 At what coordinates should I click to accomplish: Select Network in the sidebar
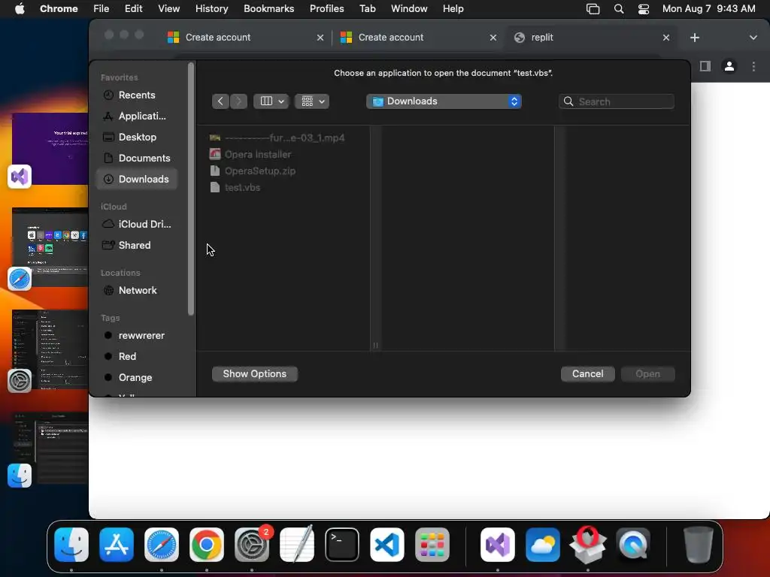pyautogui.click(x=137, y=291)
